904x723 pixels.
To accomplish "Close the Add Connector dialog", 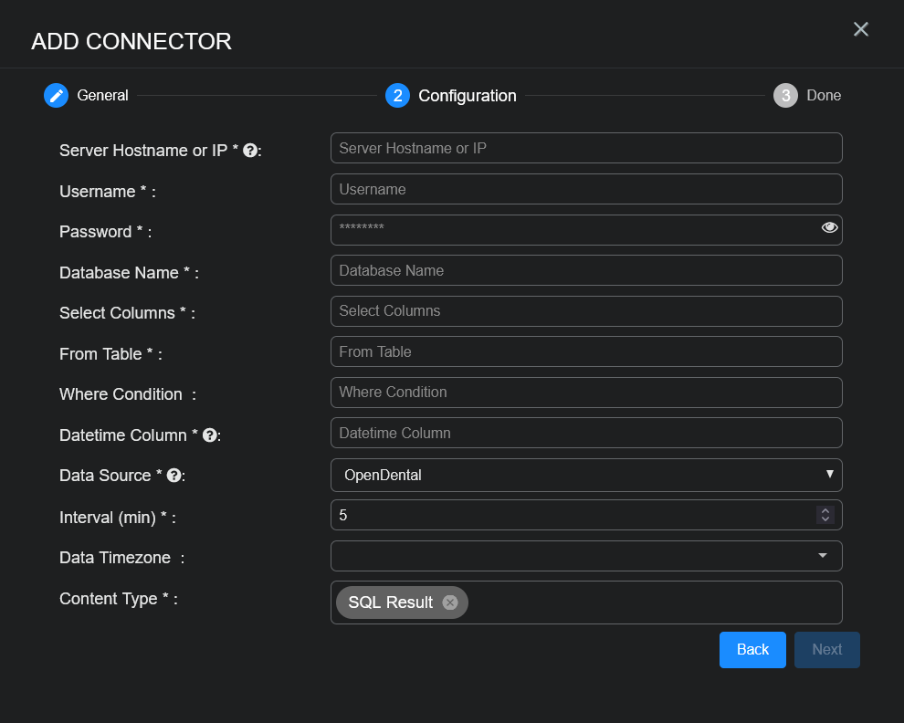I will (x=860, y=29).
